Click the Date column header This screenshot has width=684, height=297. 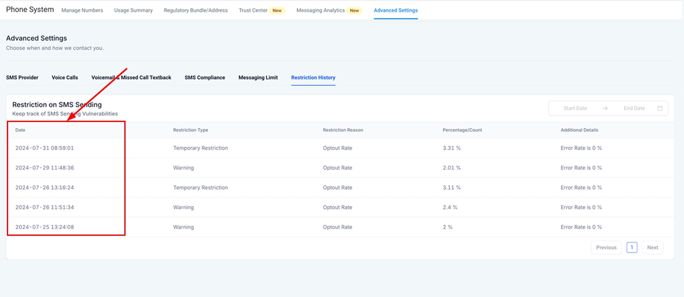(20, 130)
